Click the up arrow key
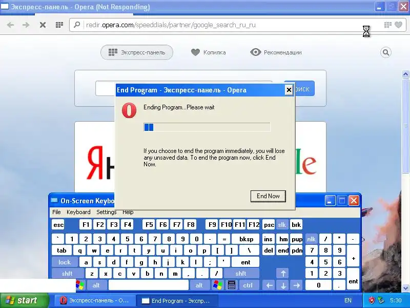Viewport: 410px width, 308px height. coord(283,274)
